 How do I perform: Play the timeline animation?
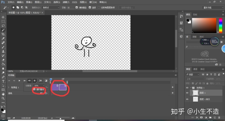click(x=19, y=81)
